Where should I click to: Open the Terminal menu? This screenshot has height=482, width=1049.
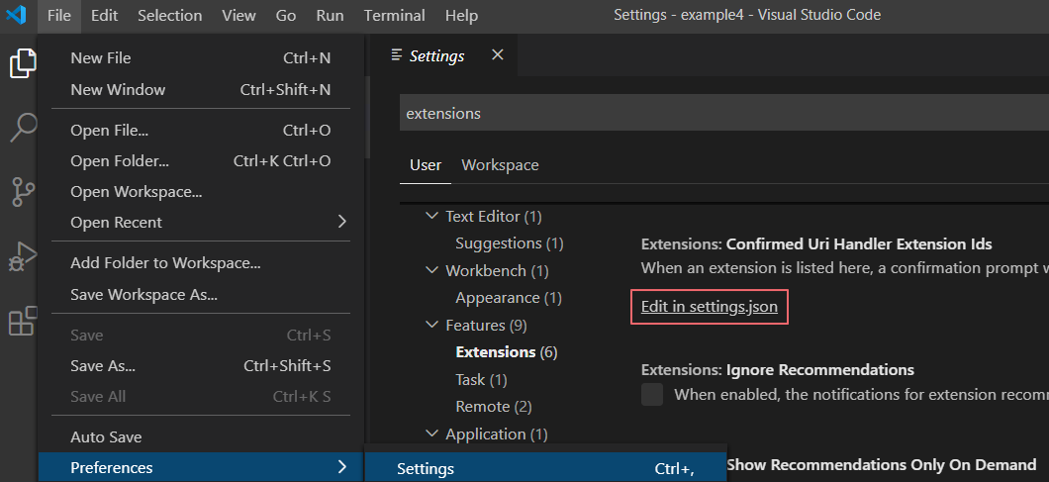tap(394, 16)
